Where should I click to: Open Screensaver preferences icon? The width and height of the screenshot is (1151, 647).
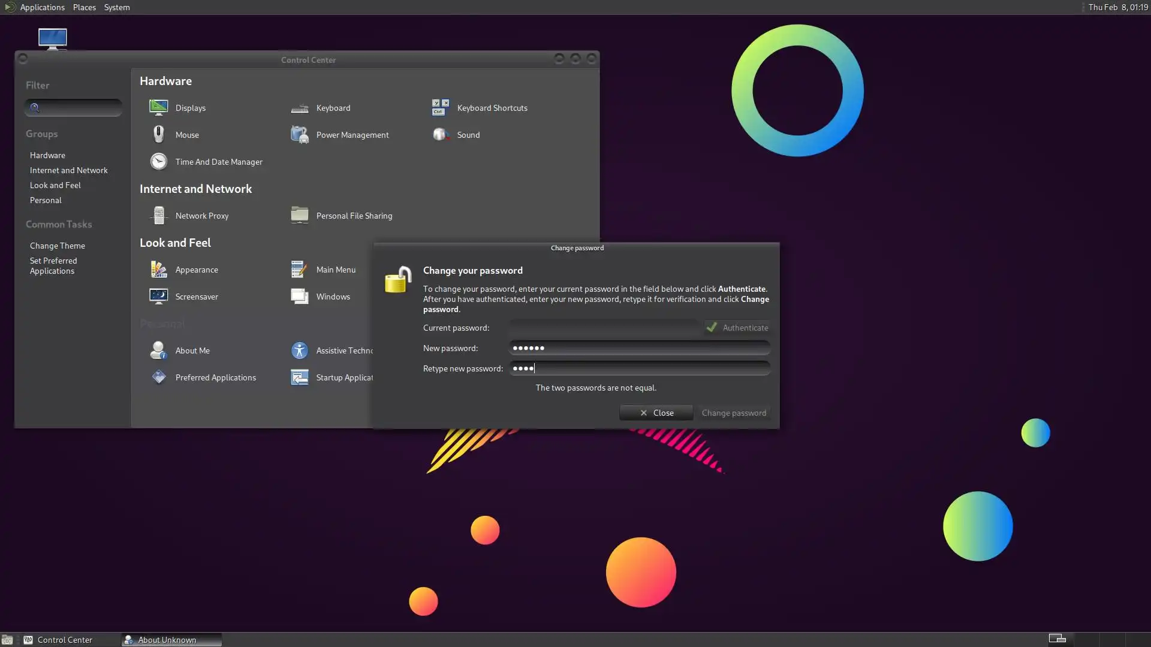[x=159, y=297]
